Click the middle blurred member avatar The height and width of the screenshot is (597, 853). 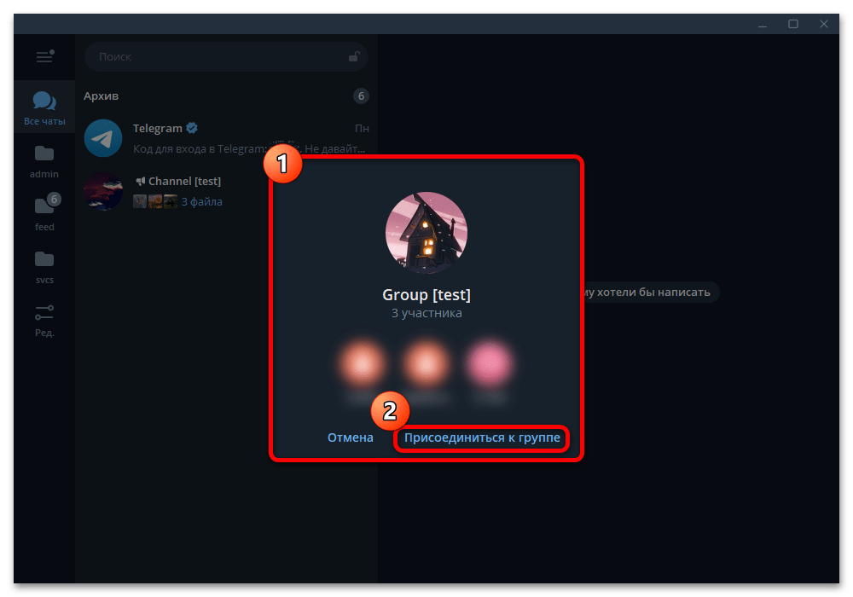(x=426, y=363)
